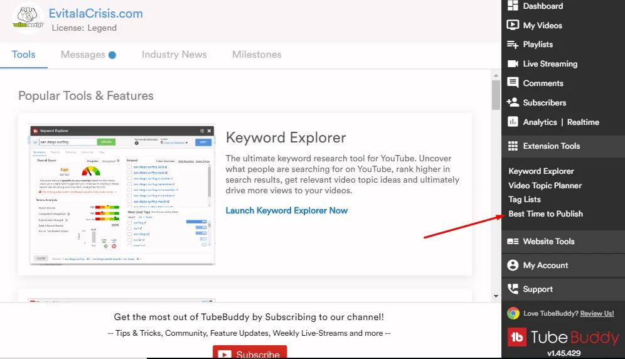The width and height of the screenshot is (625, 359).
Task: Open the Milestones tab
Action: tap(257, 55)
